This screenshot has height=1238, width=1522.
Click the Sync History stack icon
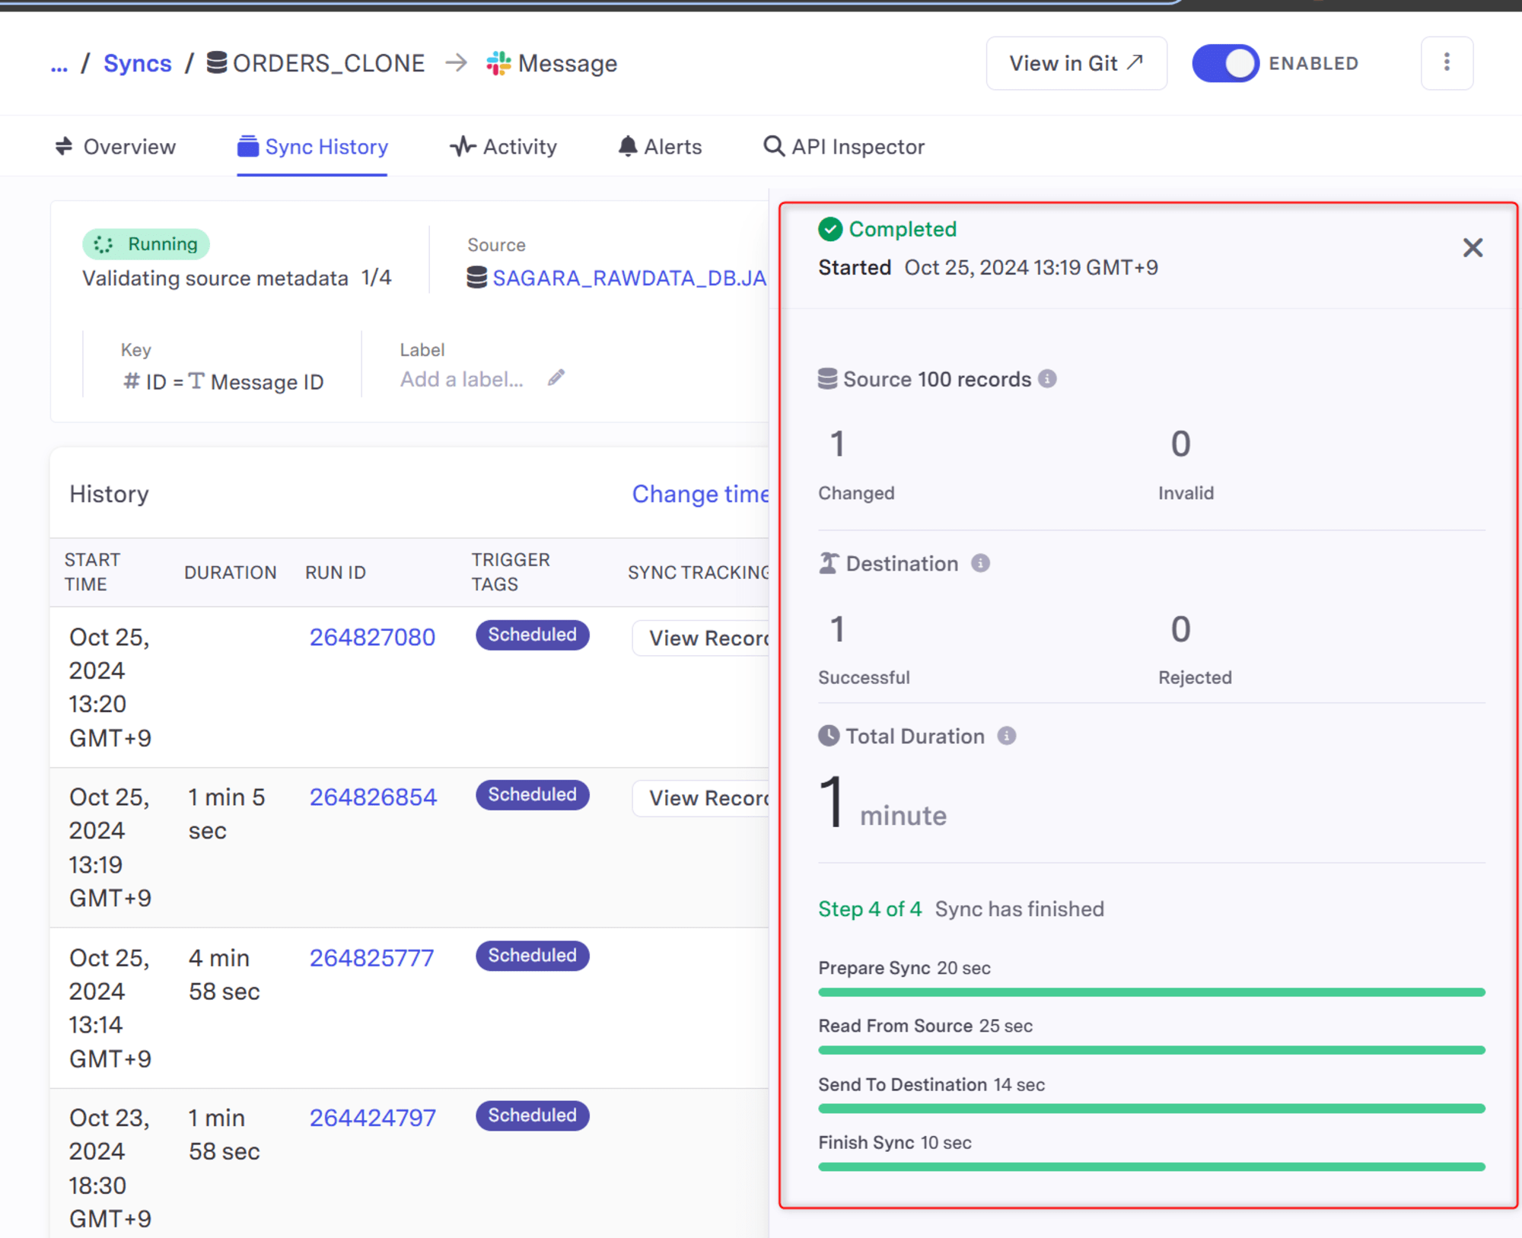click(x=247, y=146)
